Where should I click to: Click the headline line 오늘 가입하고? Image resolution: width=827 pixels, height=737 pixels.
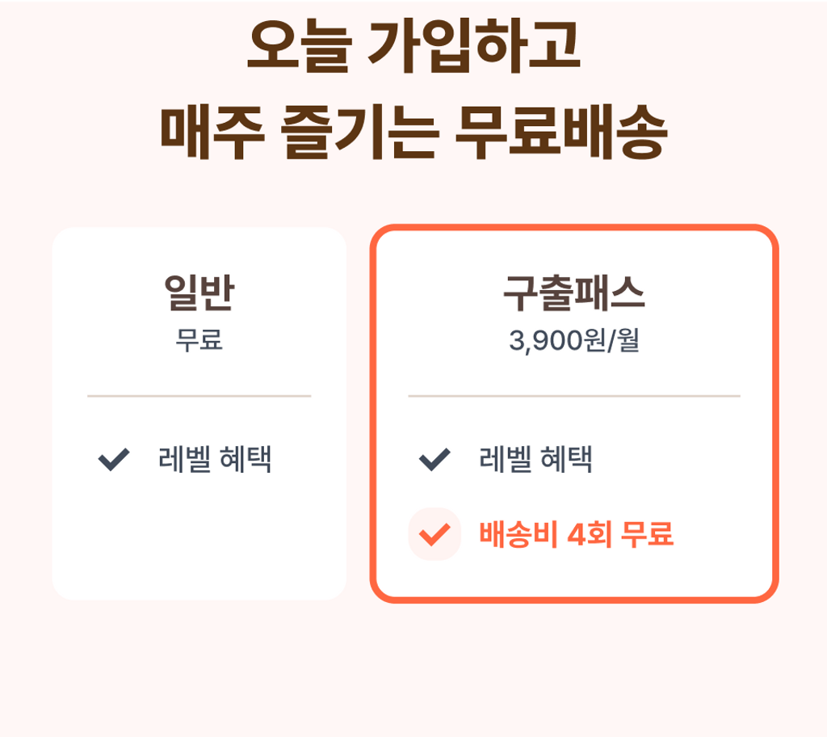(x=413, y=46)
